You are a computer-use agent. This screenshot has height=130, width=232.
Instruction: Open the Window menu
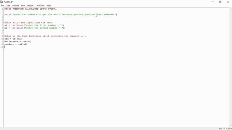pos(40,6)
